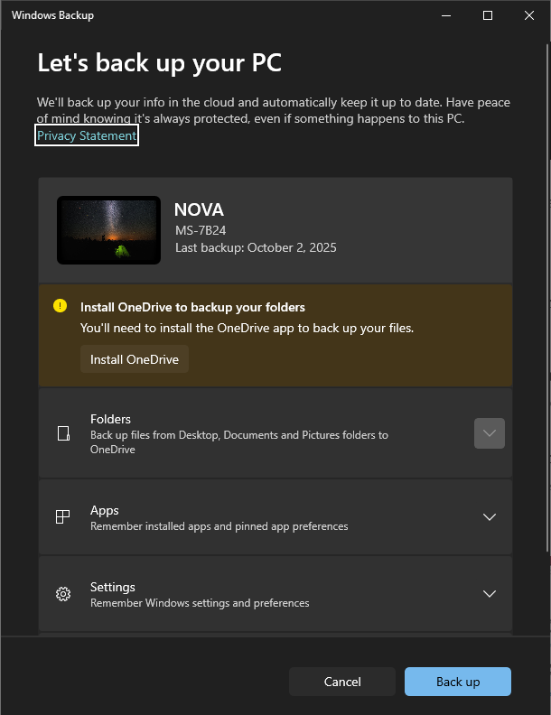Click "Remember installed apps and pinned app preferences"
Image resolution: width=551 pixels, height=715 pixels.
pyautogui.click(x=219, y=526)
